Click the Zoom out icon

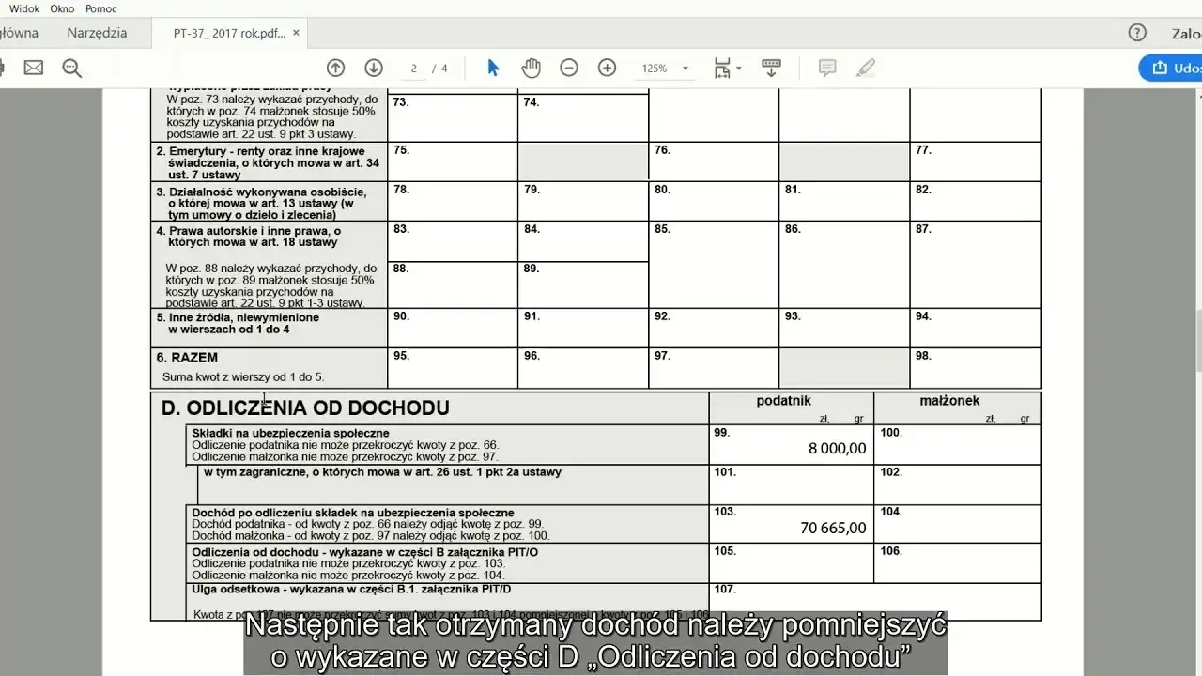(568, 67)
